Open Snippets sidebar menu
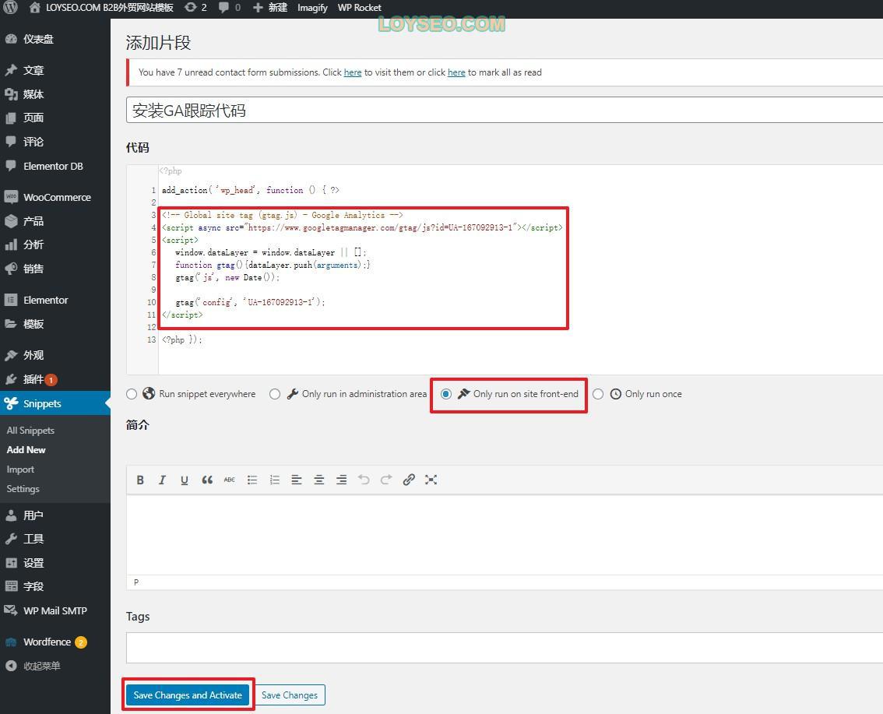 (55, 403)
